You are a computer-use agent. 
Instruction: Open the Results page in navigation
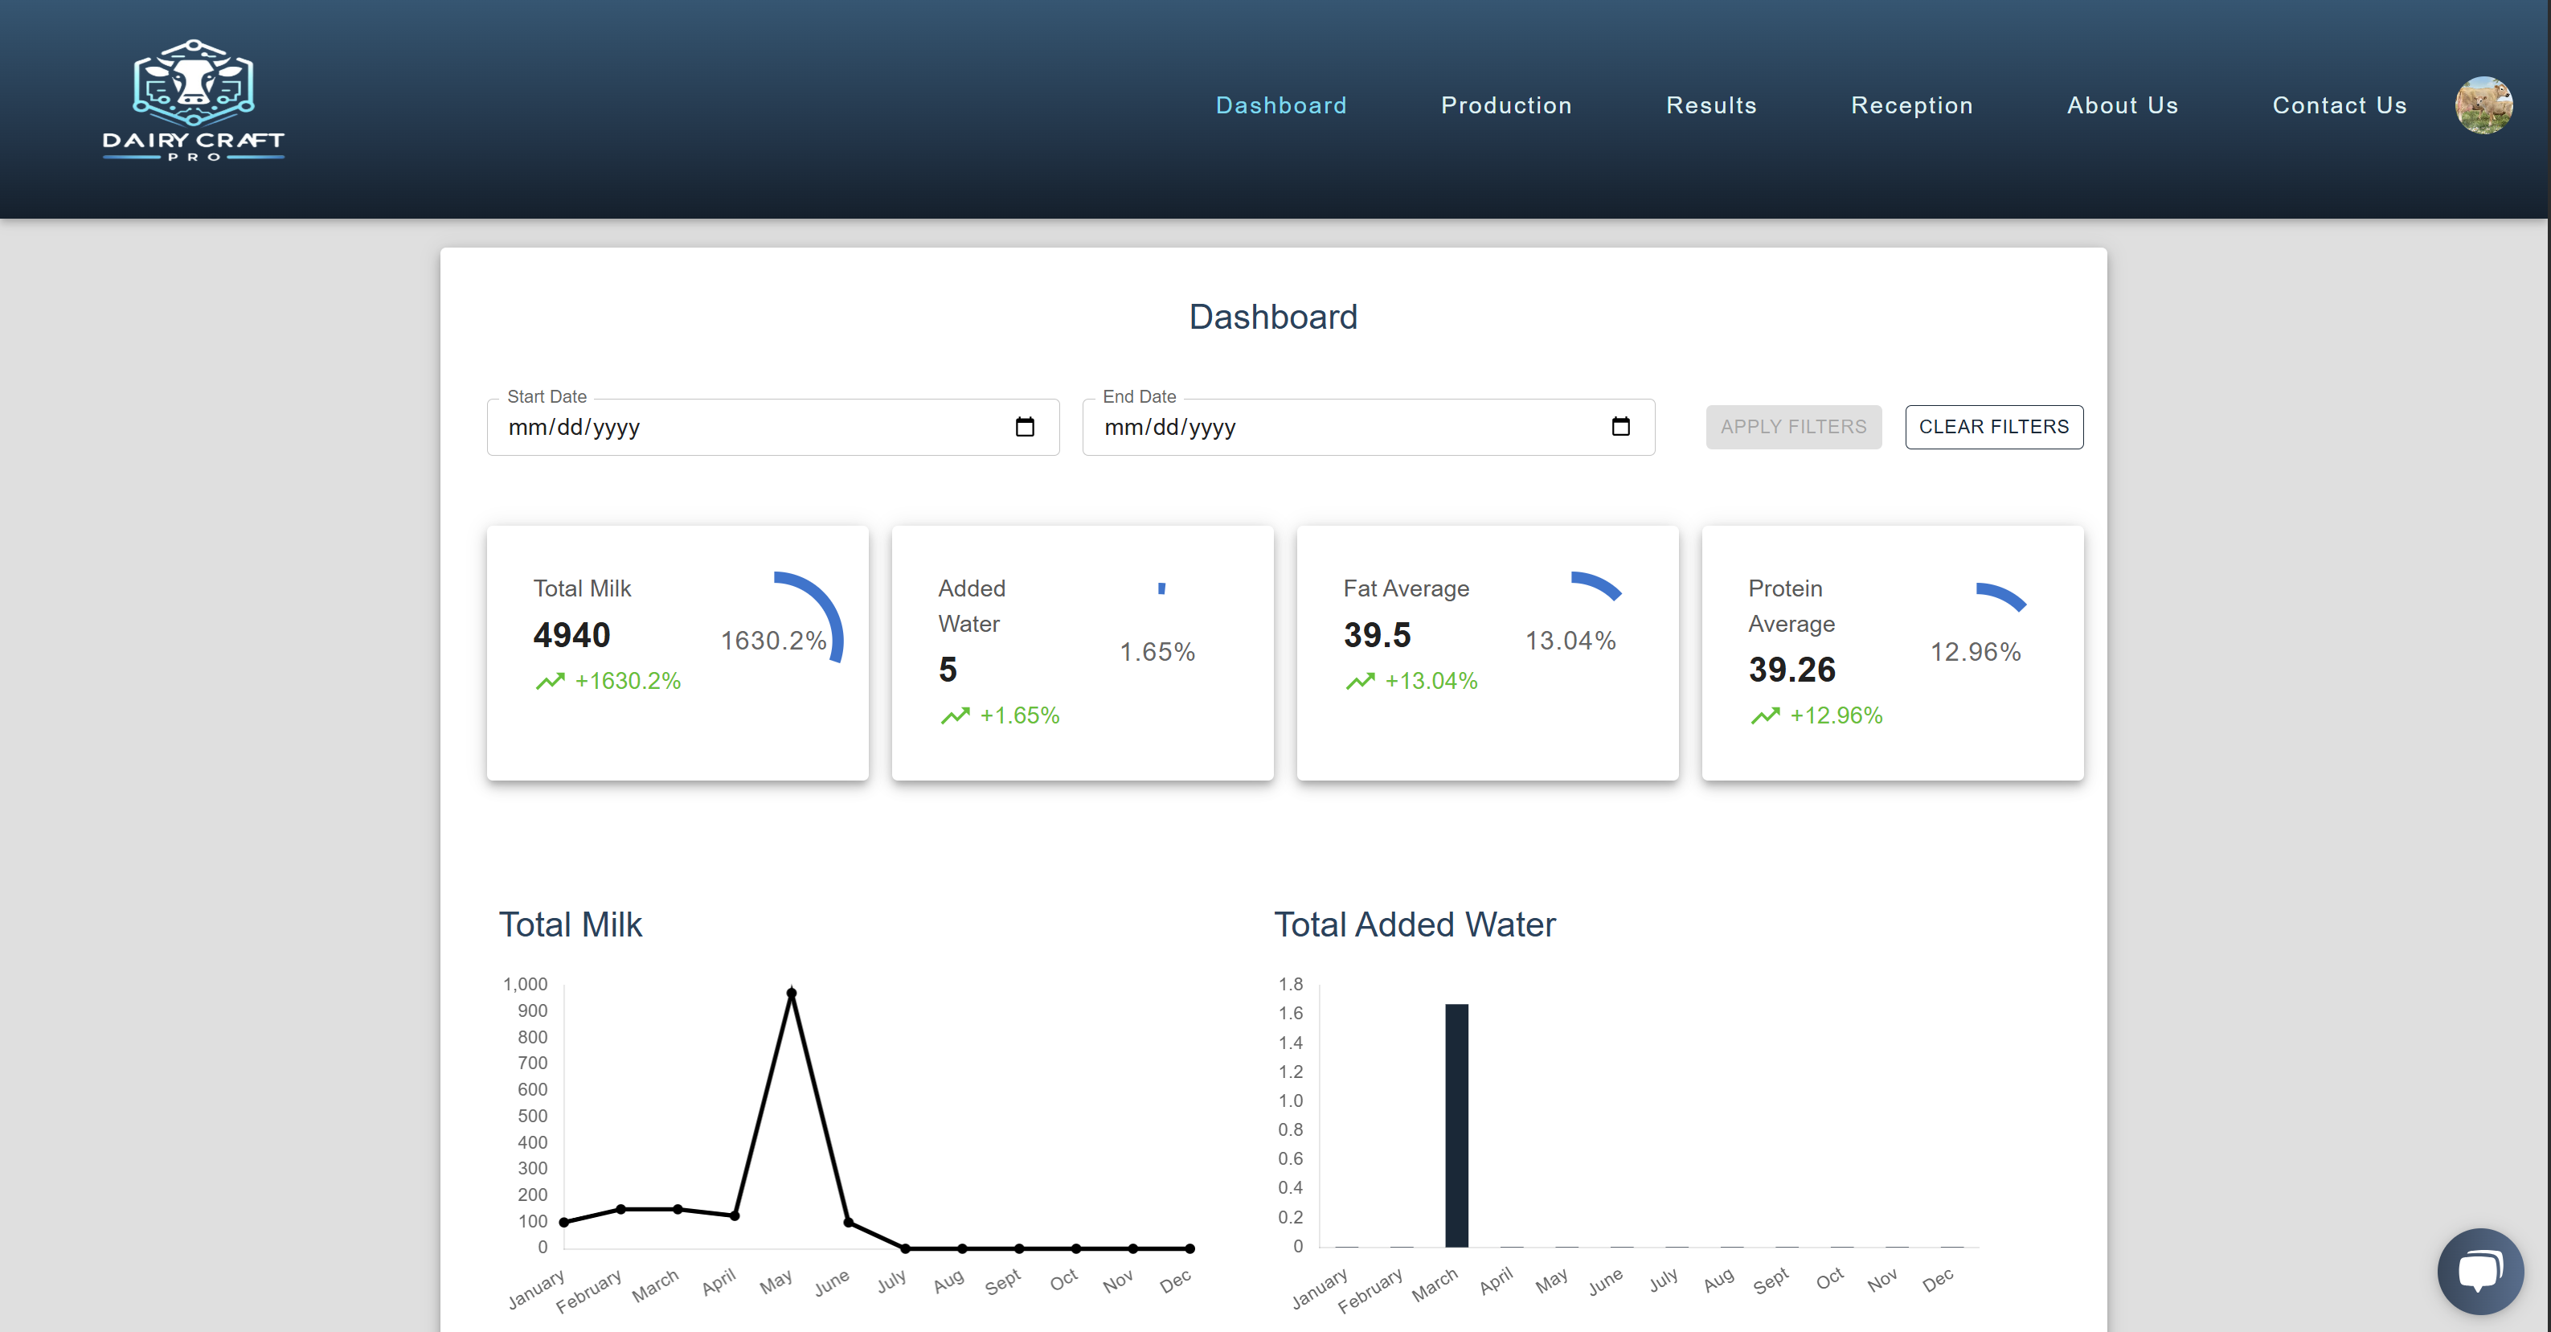(x=1710, y=105)
